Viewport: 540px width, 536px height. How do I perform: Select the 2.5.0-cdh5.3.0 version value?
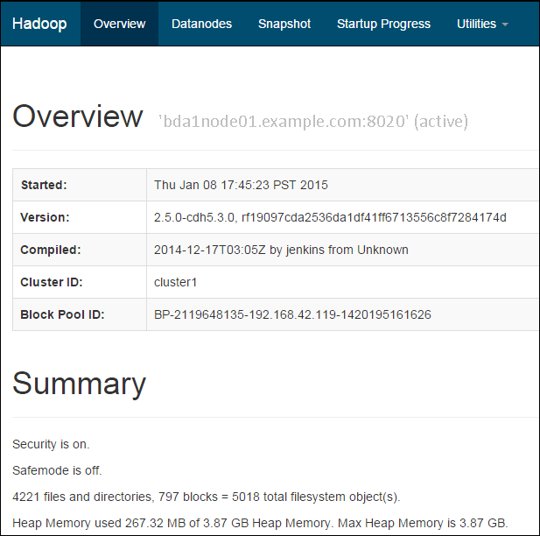tap(330, 217)
